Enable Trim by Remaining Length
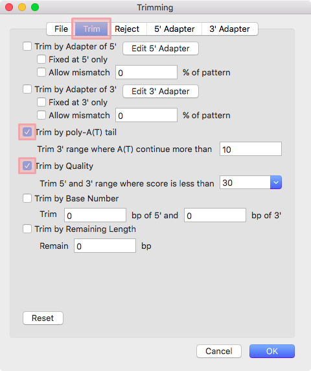 (x=27, y=229)
